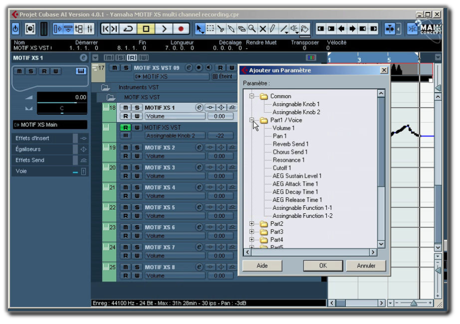Solo the MOTIF XS 4 track
The width and height of the screenshot is (460, 324).
[137, 188]
